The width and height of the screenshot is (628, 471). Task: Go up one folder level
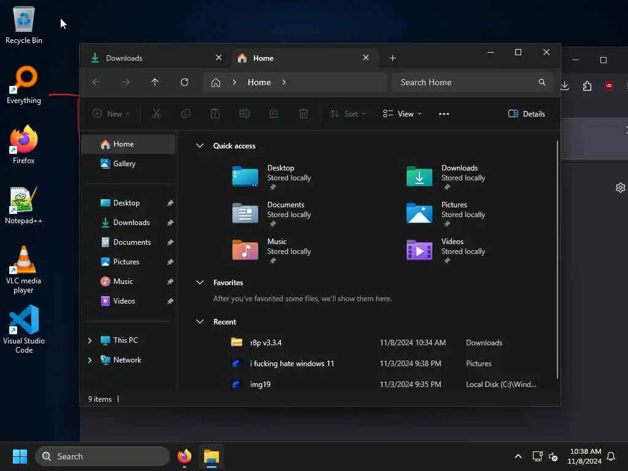click(x=155, y=82)
